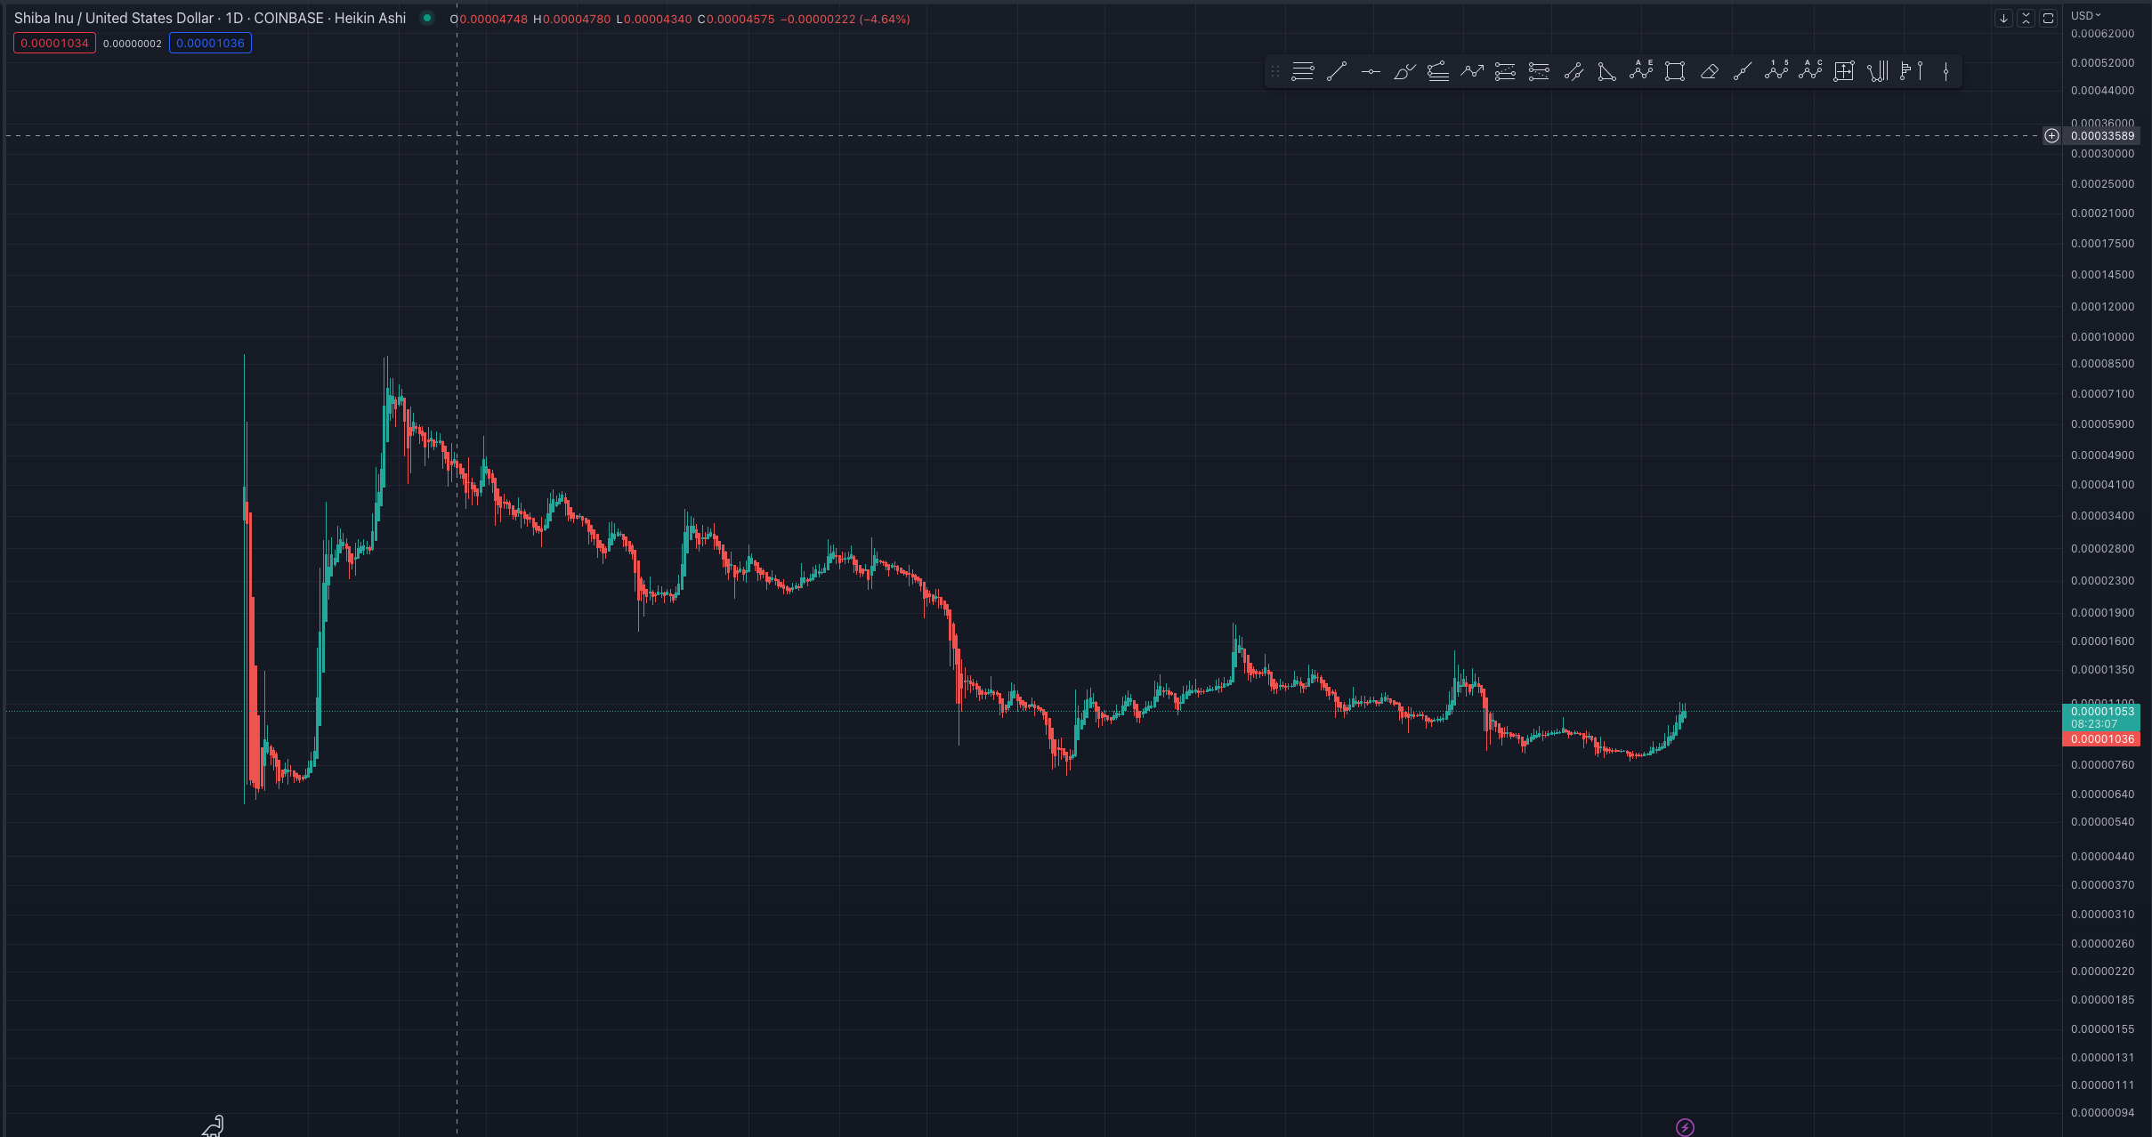The height and width of the screenshot is (1137, 2152).
Task: Select the Parallel Channel tool
Action: coord(1573,72)
